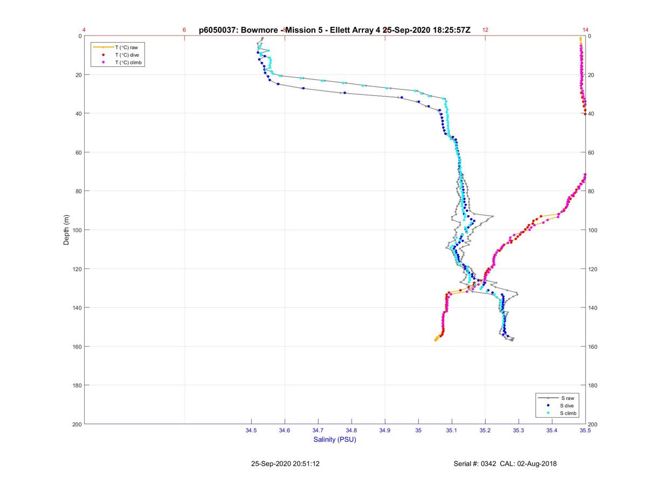Click the 35.3 salinity tick label
Viewport: 647px width, 477px height.
point(519,430)
